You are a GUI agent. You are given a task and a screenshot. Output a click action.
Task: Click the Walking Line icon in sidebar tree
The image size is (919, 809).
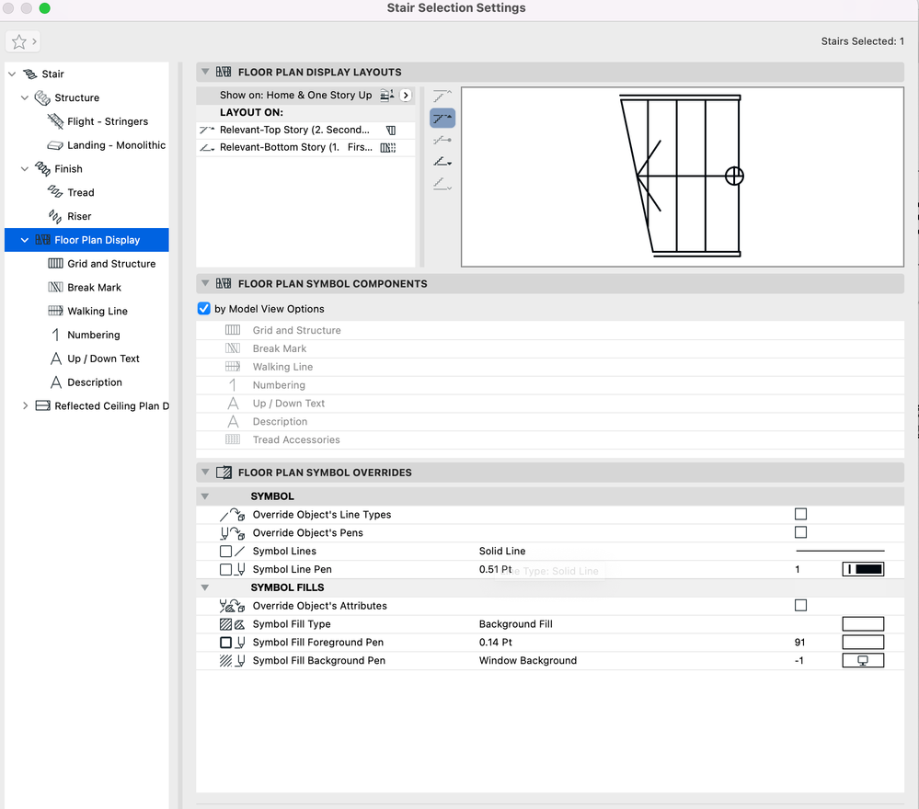55,312
